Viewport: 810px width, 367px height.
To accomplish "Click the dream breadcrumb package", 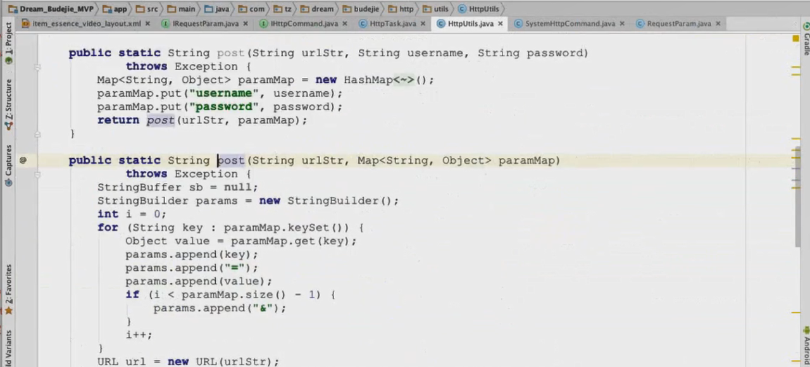I will [318, 9].
